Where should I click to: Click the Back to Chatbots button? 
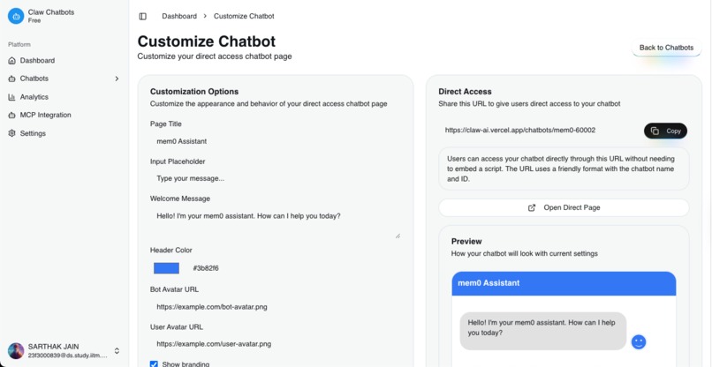point(666,48)
